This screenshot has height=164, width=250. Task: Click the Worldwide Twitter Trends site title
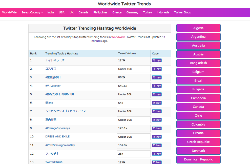tap(124, 4)
